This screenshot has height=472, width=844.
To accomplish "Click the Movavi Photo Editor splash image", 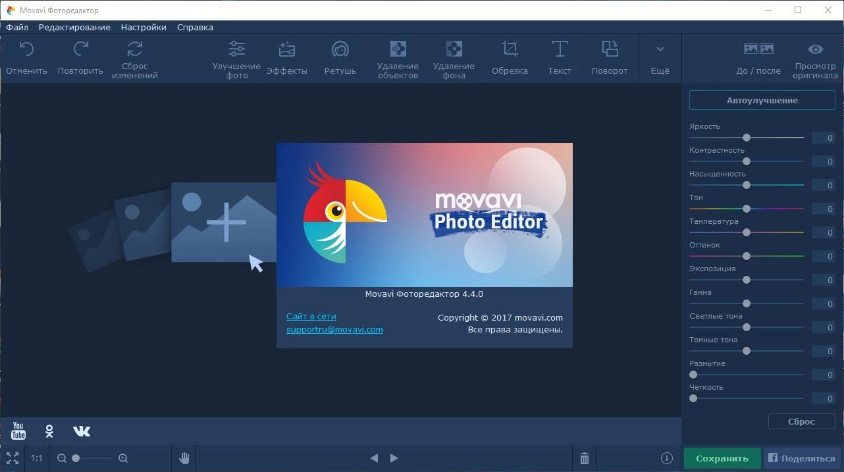I will coord(425,215).
